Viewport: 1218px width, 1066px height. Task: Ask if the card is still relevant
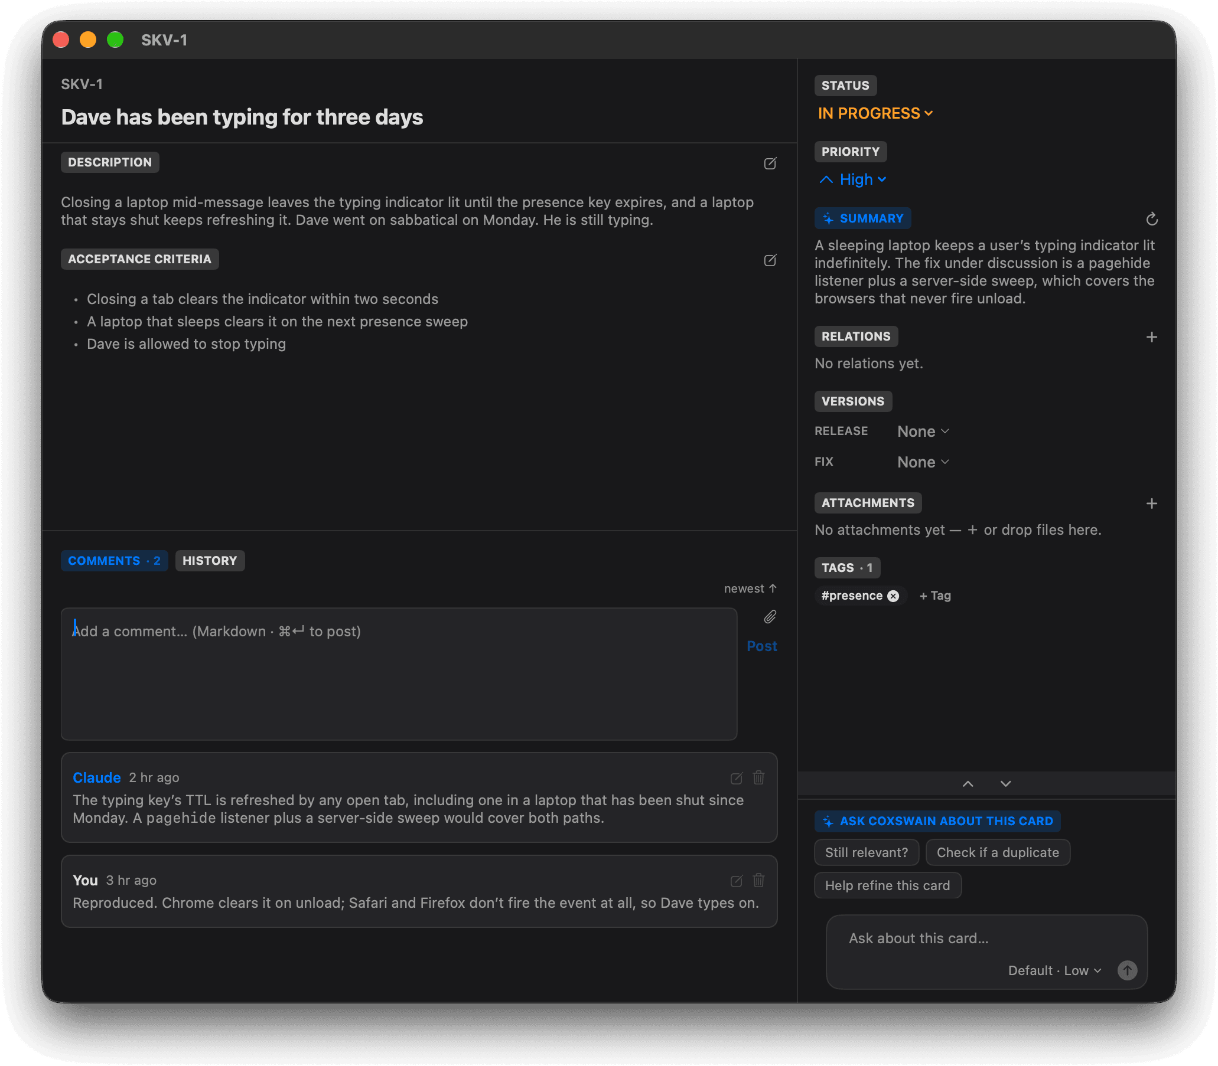tap(866, 852)
